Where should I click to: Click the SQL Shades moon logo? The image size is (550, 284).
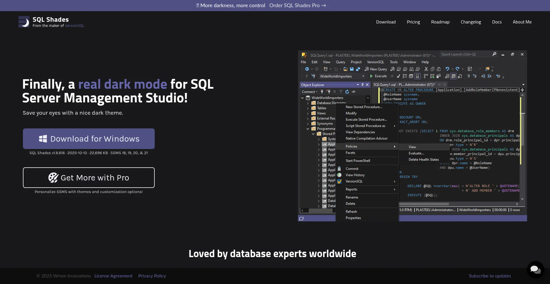click(24, 22)
